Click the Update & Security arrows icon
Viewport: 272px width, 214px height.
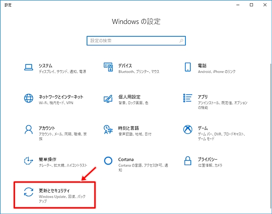(x=29, y=192)
